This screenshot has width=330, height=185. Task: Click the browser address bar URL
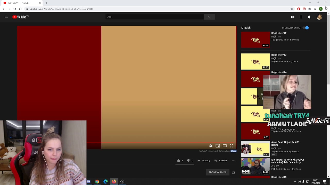61,9
